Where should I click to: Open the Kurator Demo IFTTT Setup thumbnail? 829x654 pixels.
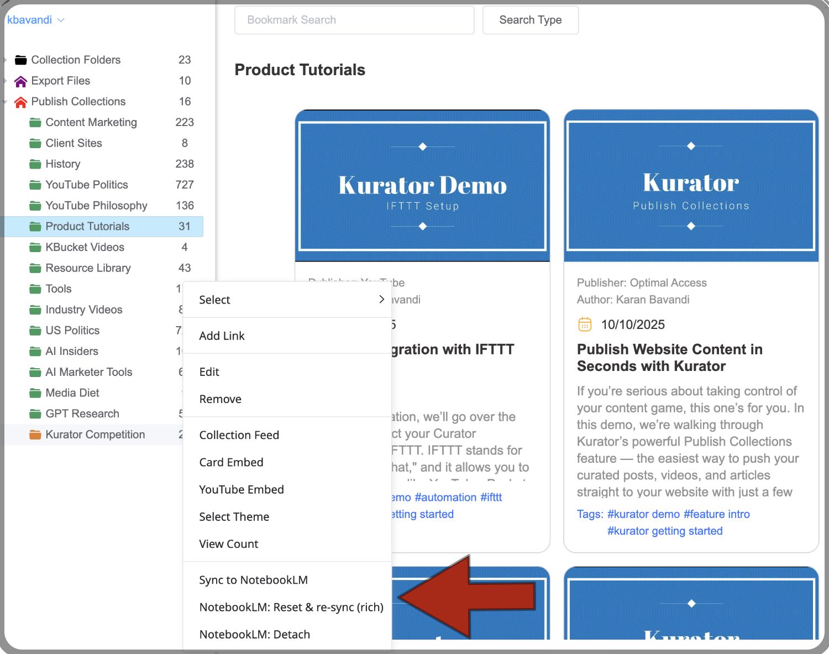click(x=422, y=186)
